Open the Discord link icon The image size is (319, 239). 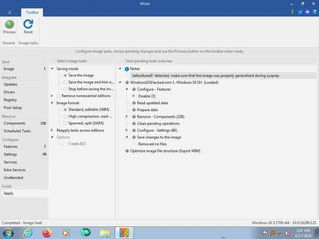tap(307, 12)
